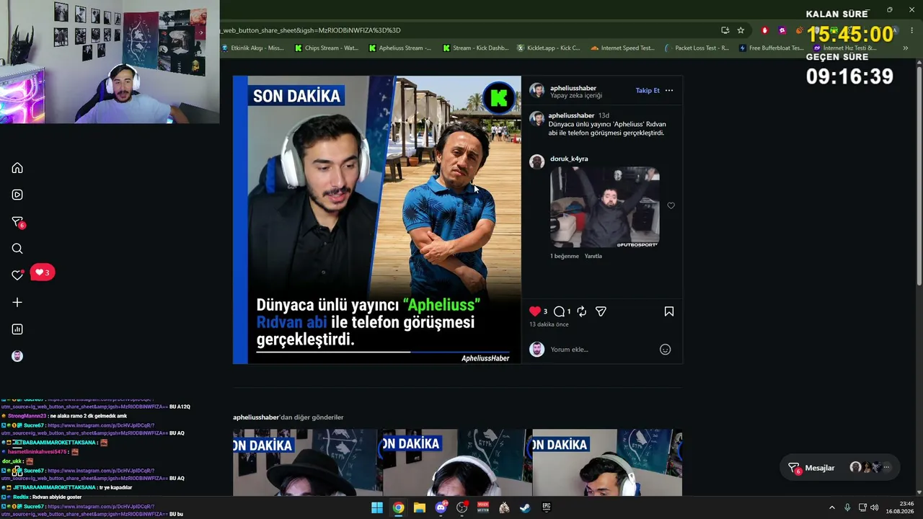Open the Mesajlar floating messages button
Screen dimensions: 923x519
pos(840,468)
